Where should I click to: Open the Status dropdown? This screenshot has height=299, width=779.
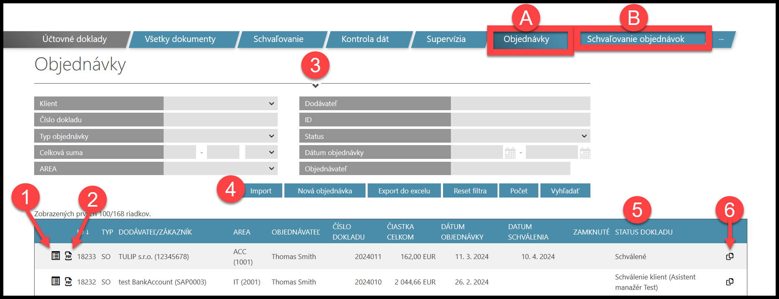click(x=520, y=136)
